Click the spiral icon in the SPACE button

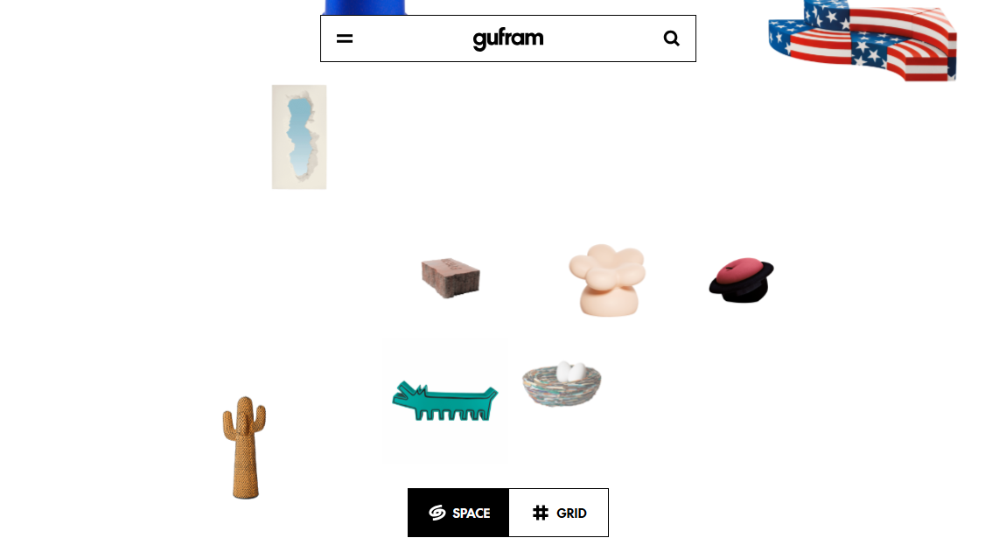tap(437, 513)
